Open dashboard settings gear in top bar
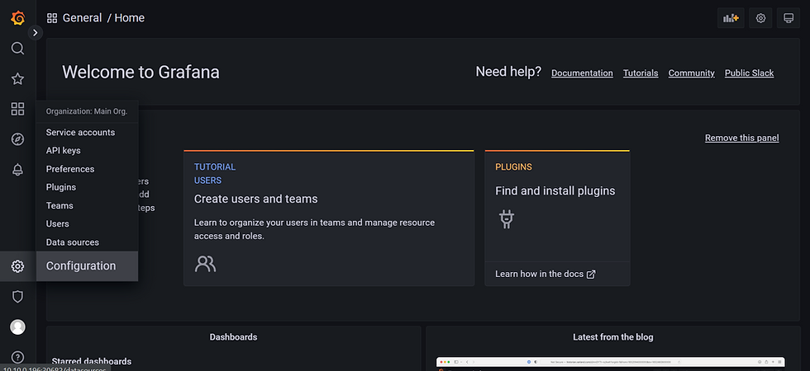Viewport: 810px width, 371px height. pos(760,18)
